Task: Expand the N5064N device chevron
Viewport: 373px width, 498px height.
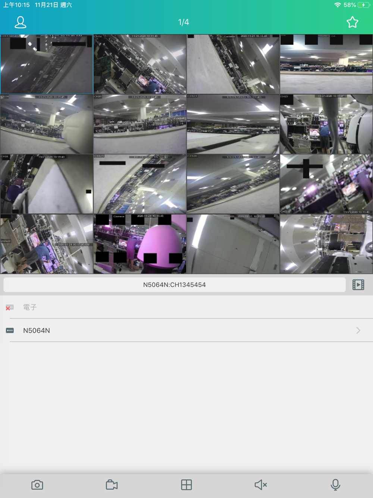Action: (x=358, y=330)
